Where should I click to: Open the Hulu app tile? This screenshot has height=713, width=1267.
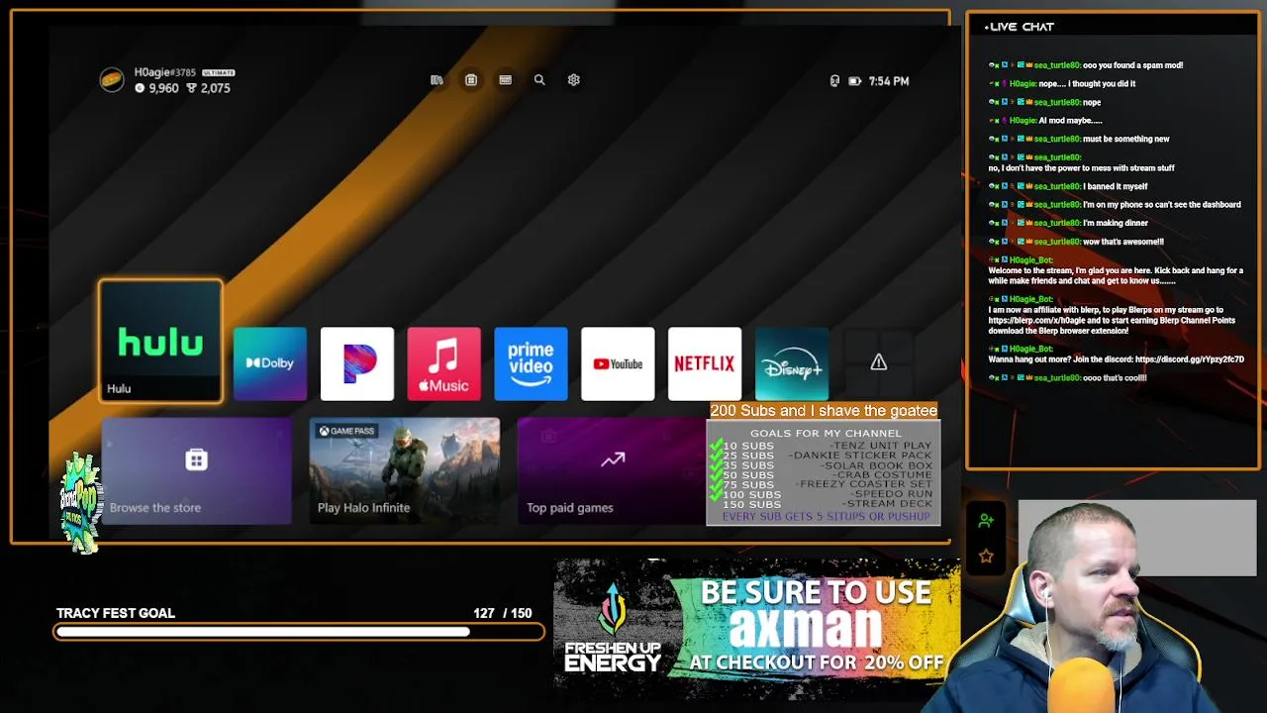click(x=160, y=342)
